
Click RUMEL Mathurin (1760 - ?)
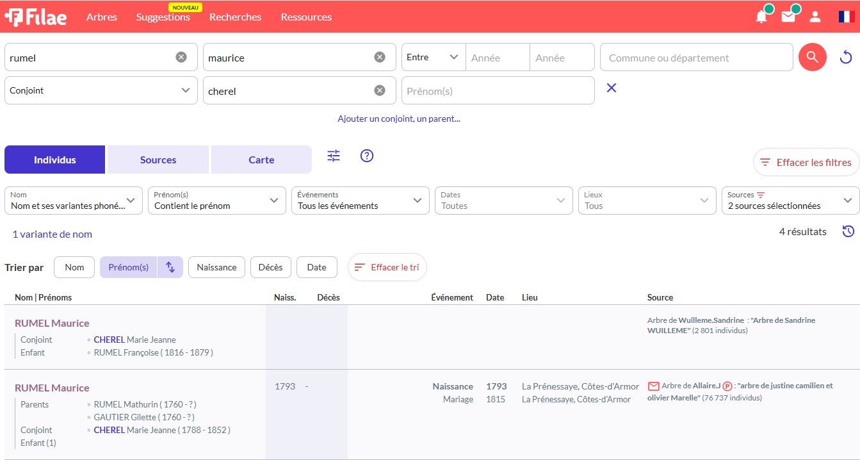pos(145,404)
